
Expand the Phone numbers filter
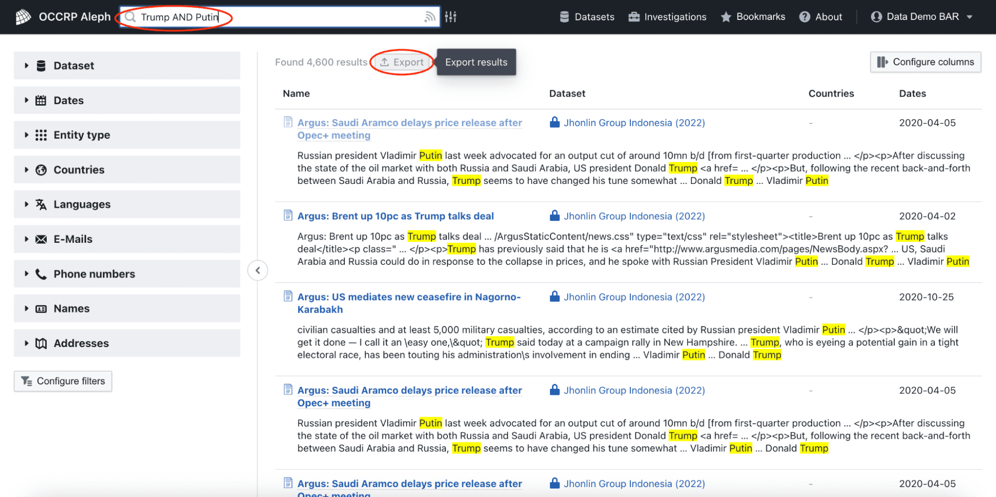pyautogui.click(x=127, y=274)
